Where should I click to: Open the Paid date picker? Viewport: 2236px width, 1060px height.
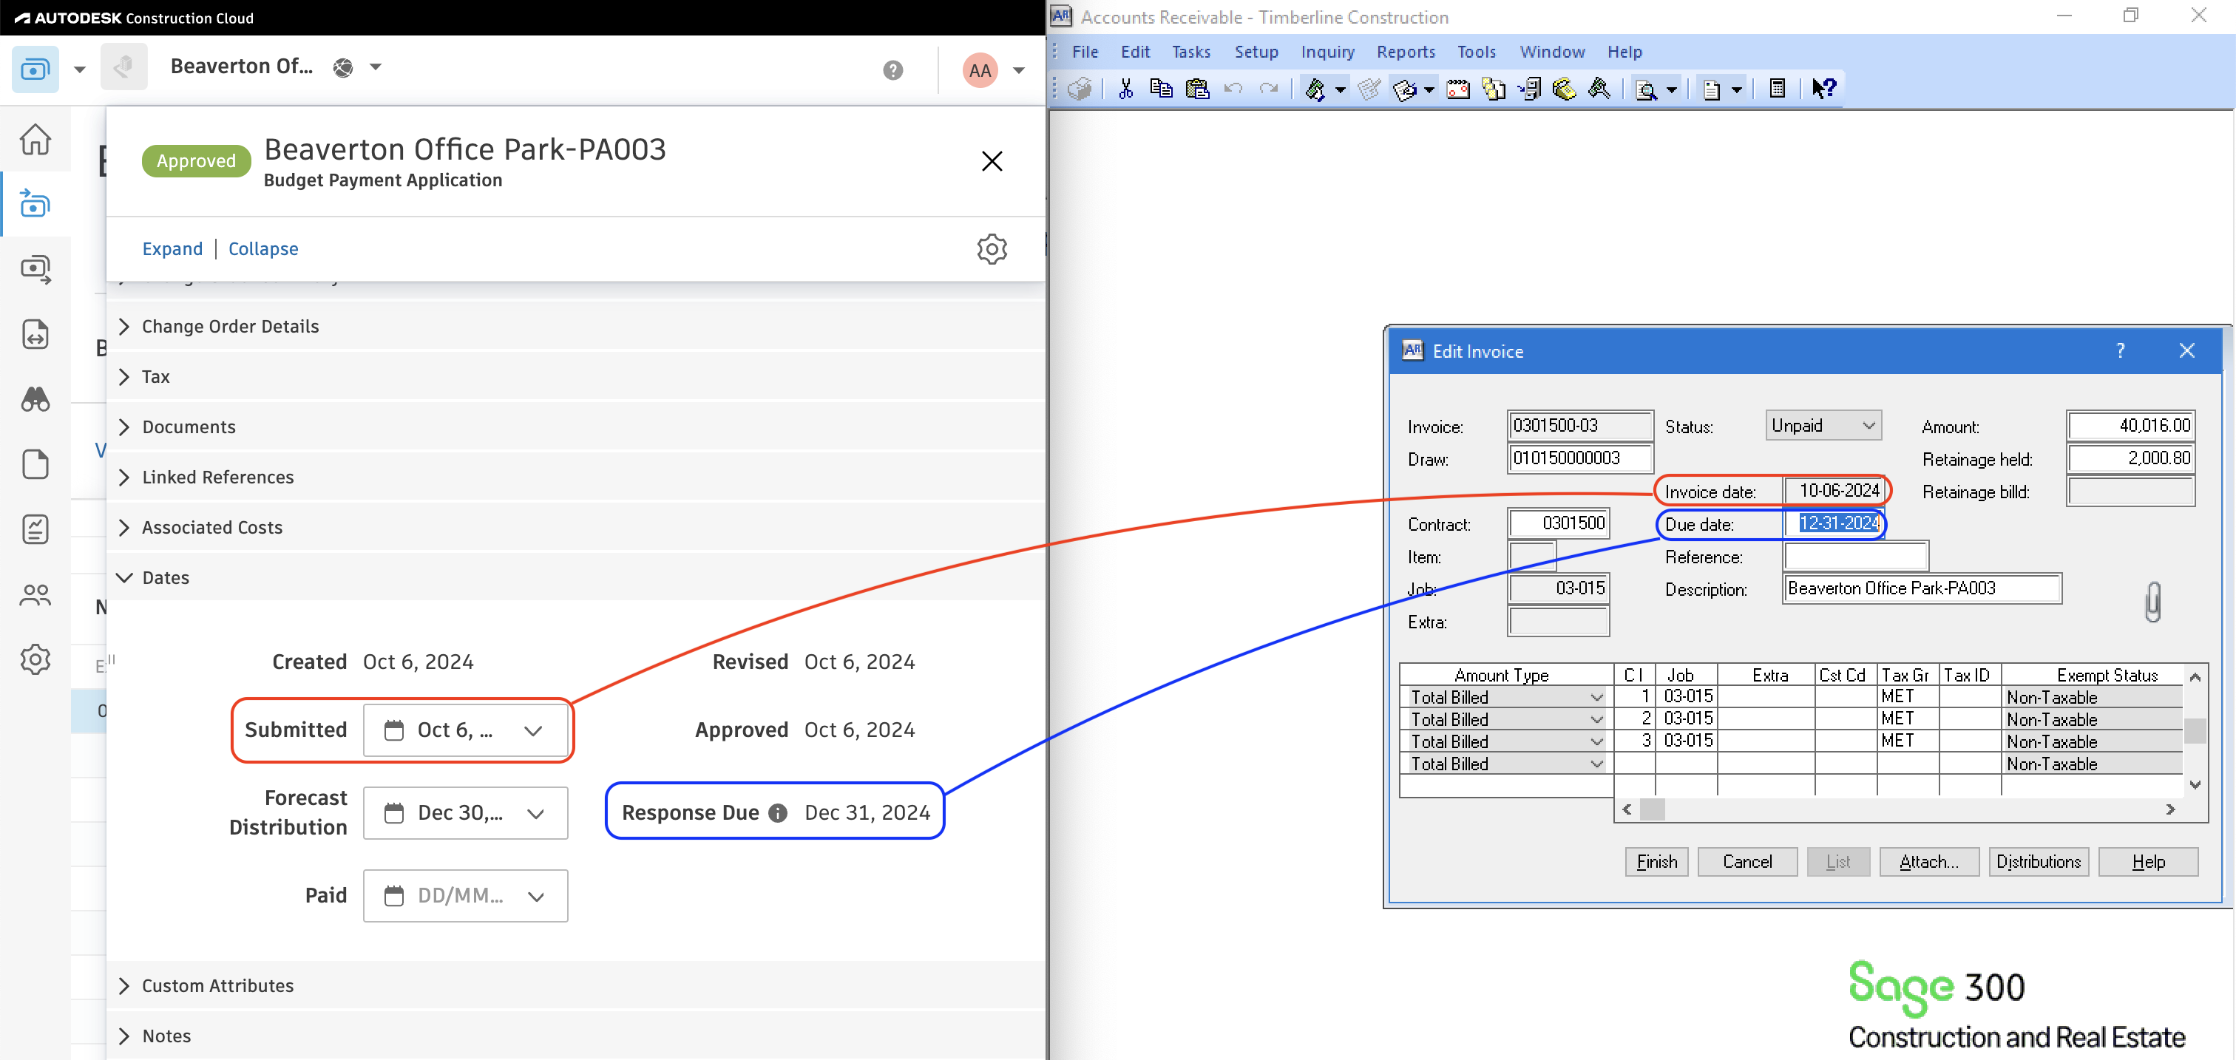pyautogui.click(x=465, y=896)
